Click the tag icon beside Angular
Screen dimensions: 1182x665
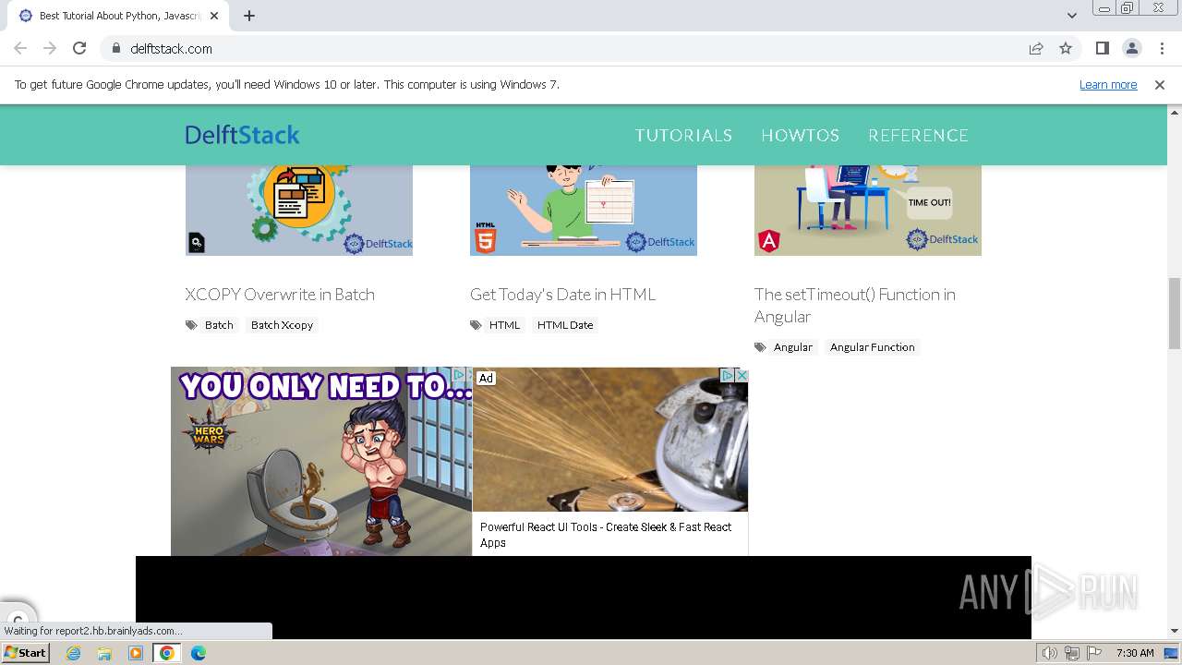tap(760, 347)
